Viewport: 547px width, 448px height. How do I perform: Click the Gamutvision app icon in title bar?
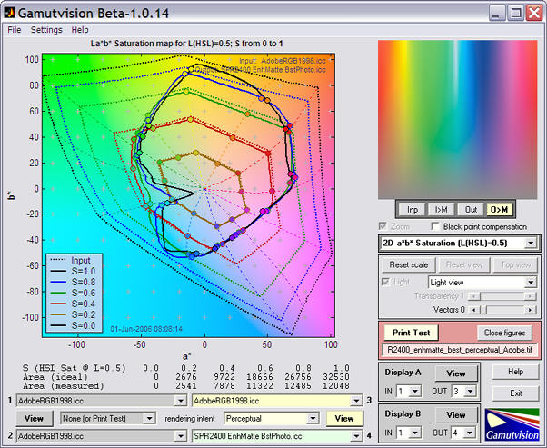[10, 12]
